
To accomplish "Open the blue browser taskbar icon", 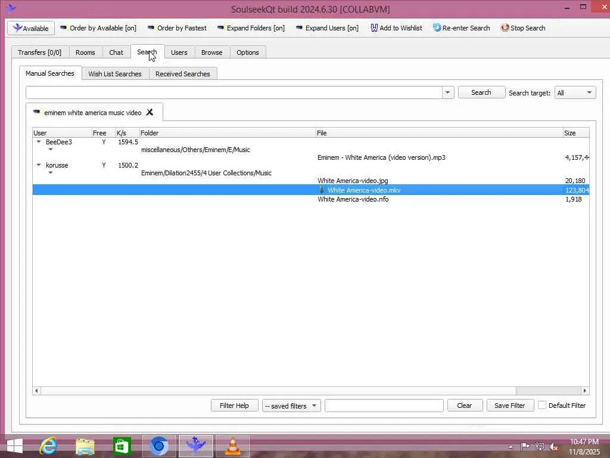I will [158, 446].
